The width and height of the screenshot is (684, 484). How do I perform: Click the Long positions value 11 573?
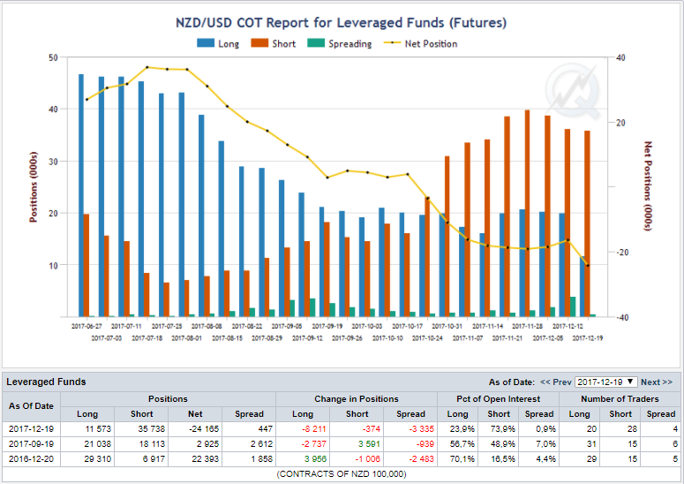point(98,429)
